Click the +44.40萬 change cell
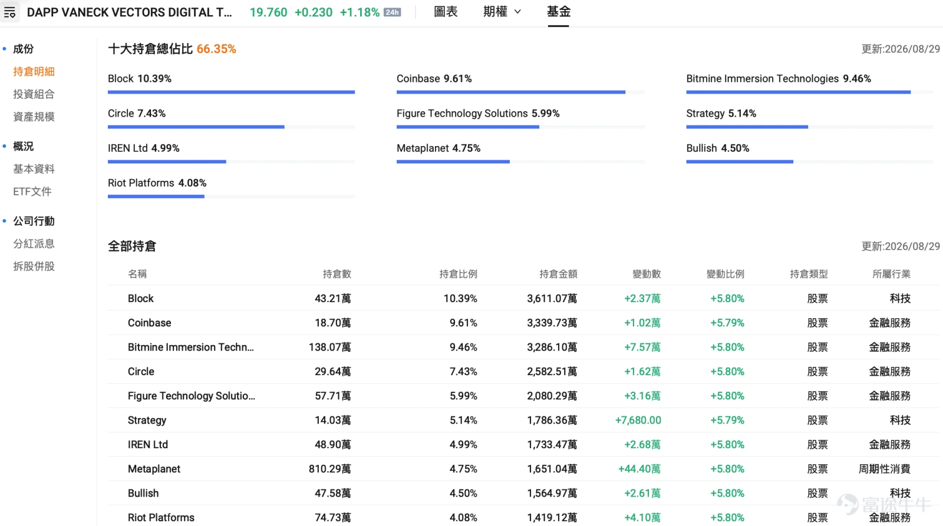The height and width of the screenshot is (526, 943). coord(639,469)
